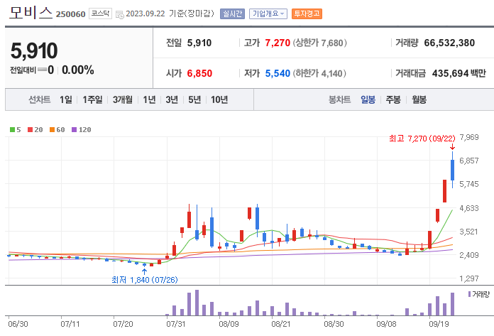Click the large current price 5,910

click(34, 50)
